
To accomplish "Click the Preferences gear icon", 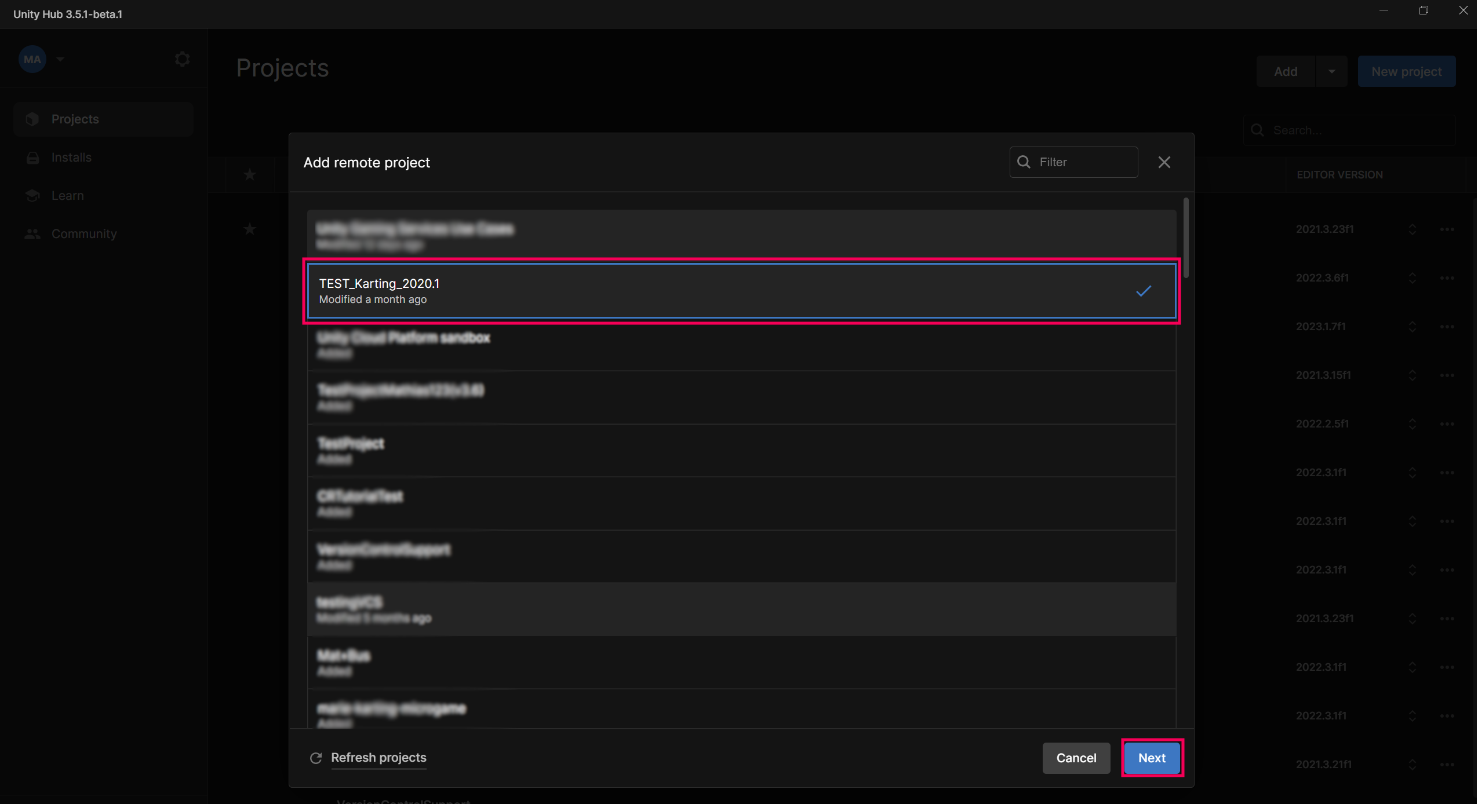I will click(182, 59).
